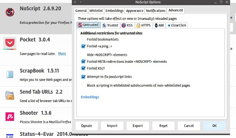
Task: Enable Forbid bookmarklets option
Action: pyautogui.click(x=103, y=39)
